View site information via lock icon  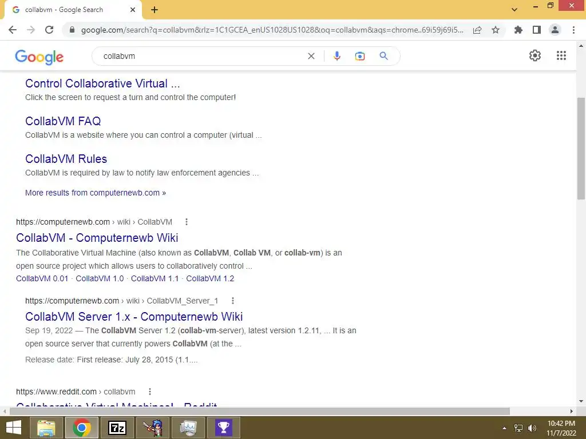coord(72,30)
